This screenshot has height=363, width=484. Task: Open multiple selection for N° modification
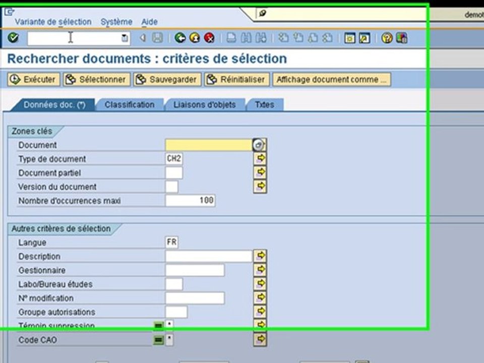260,297
